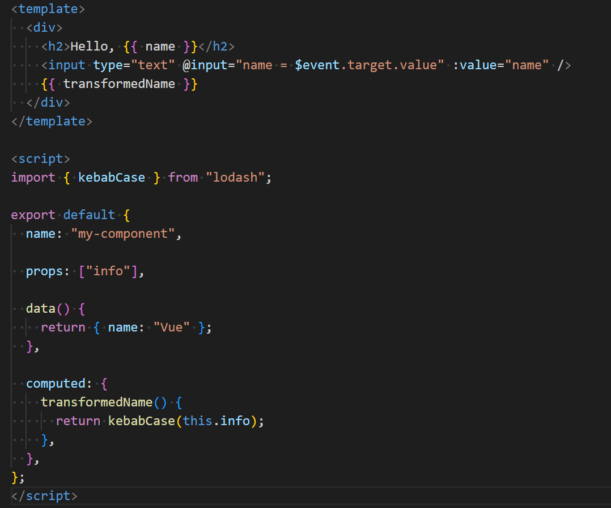Click the closing </script> tag
Image resolution: width=611 pixels, height=508 pixels.
[44, 496]
